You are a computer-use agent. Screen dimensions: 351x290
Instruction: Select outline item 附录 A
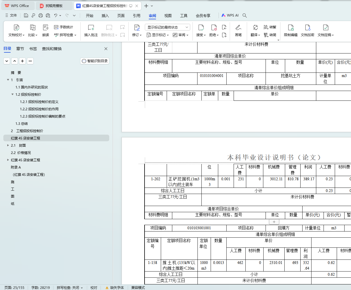coord(16,167)
